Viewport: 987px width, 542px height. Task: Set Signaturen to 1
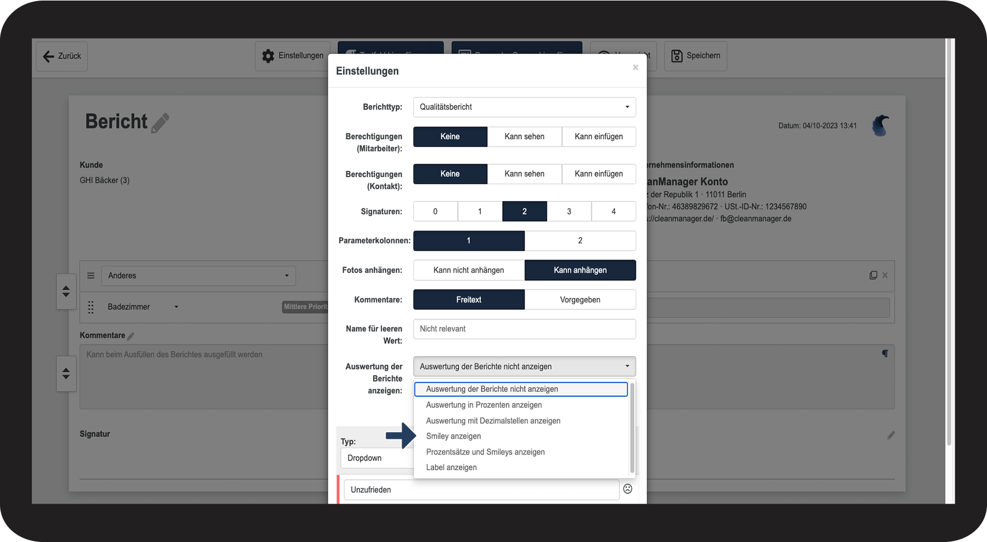tap(480, 212)
